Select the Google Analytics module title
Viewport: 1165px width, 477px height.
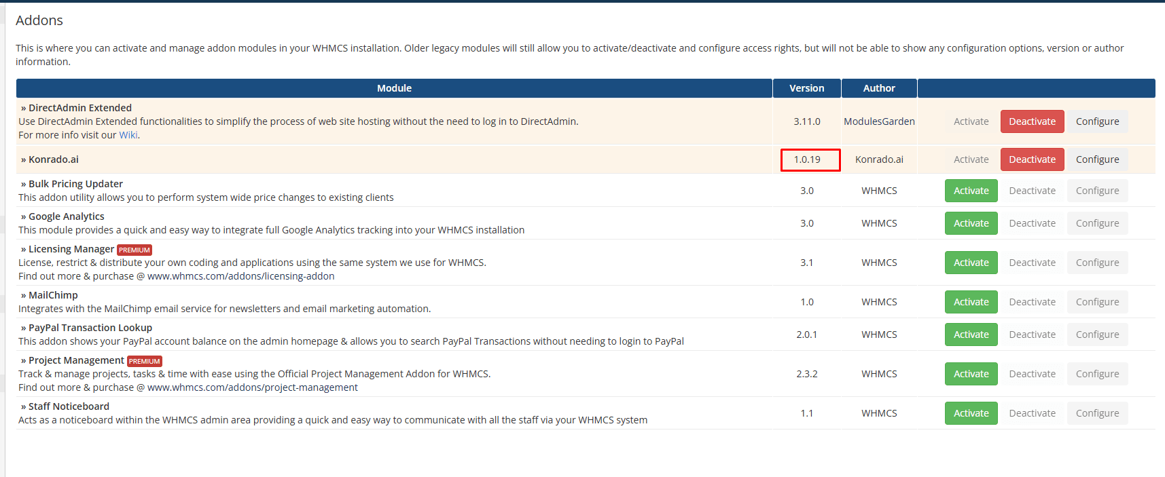(67, 216)
